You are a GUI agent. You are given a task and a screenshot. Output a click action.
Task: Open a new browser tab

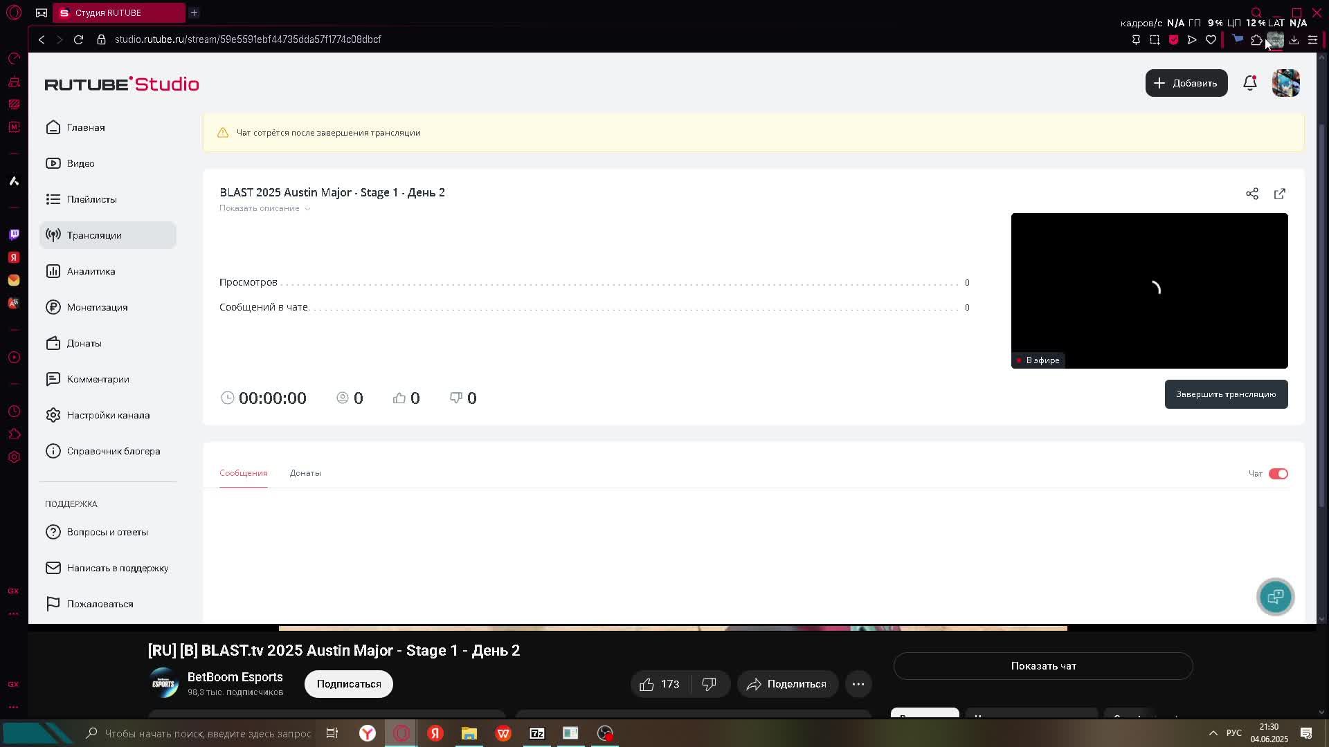point(194,12)
